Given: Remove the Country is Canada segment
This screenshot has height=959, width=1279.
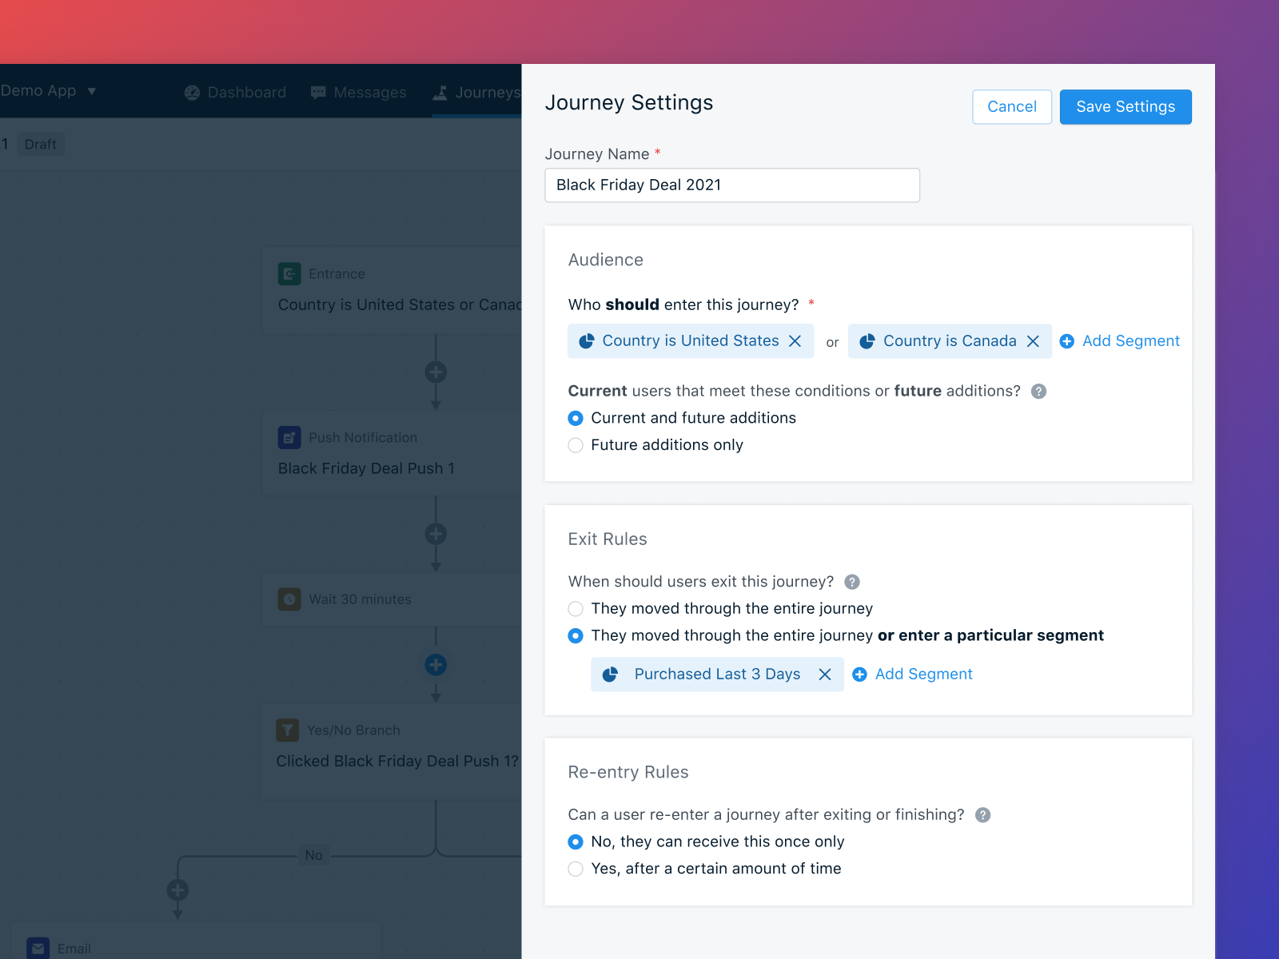Looking at the screenshot, I should [1033, 341].
